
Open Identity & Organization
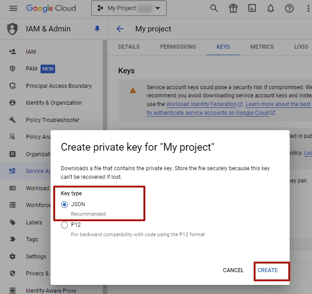54,103
